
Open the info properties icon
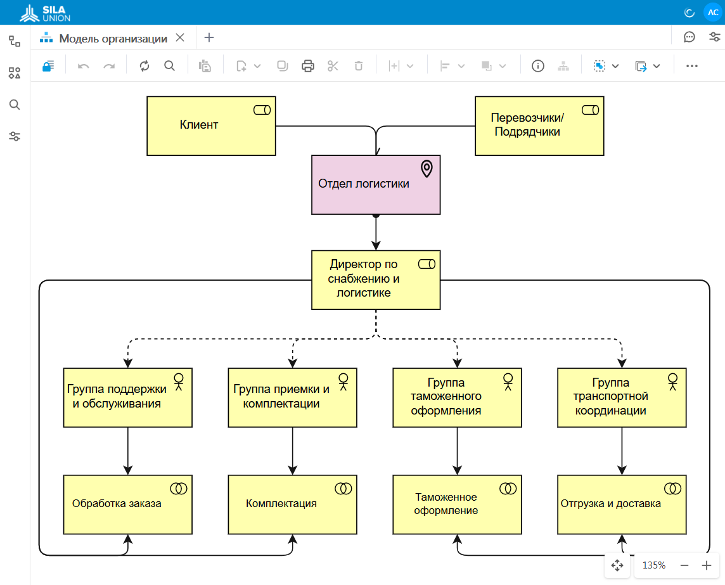coord(538,66)
